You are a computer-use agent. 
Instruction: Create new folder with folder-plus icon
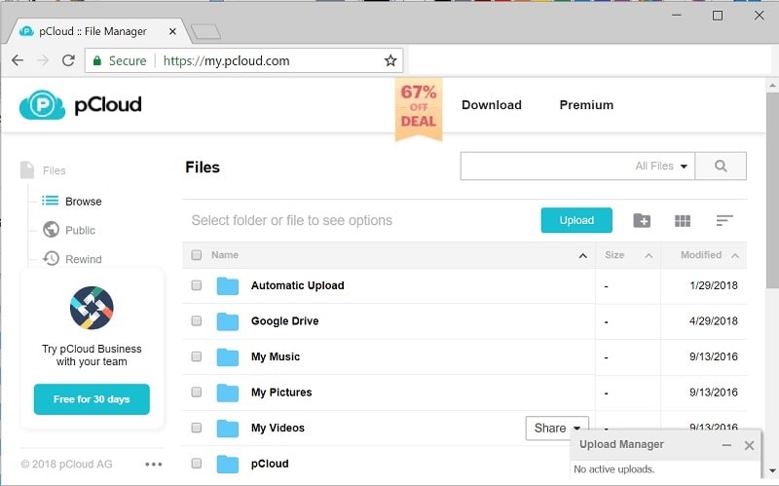642,220
